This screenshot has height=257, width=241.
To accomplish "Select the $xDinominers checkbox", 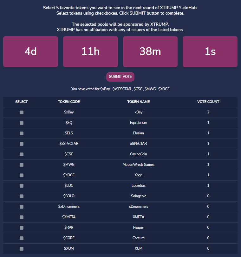I will (22, 207).
